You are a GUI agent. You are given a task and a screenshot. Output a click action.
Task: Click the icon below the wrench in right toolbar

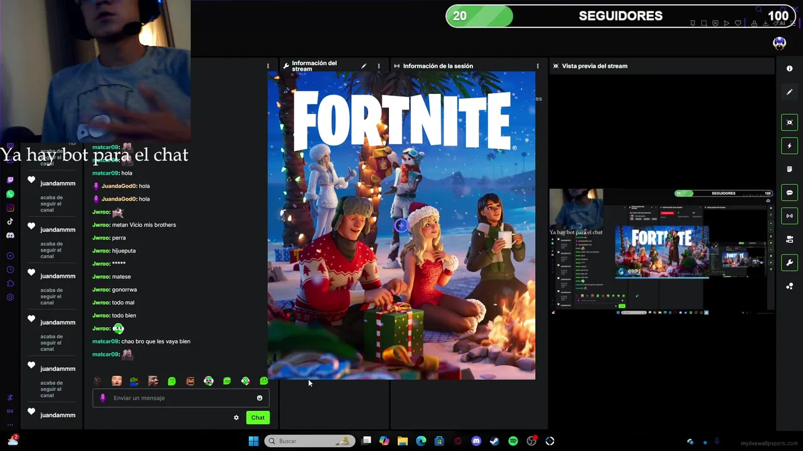point(789,286)
